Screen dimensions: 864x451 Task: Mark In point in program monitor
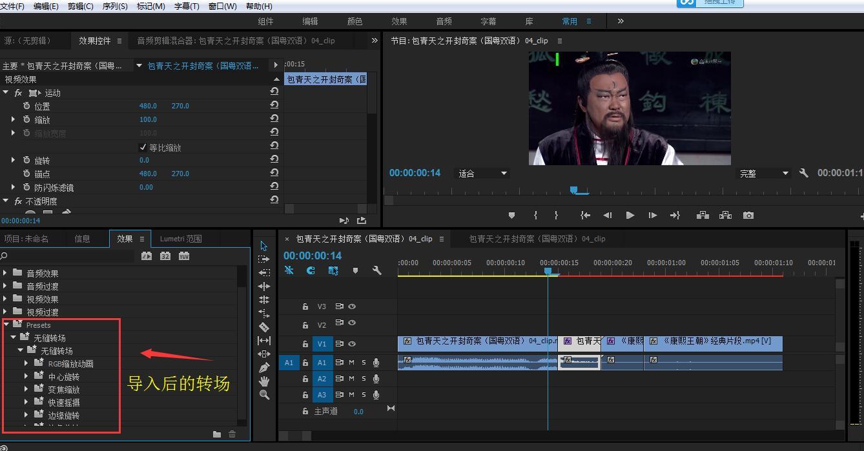535,215
